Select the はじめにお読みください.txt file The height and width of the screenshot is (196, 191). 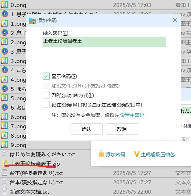point(42,155)
